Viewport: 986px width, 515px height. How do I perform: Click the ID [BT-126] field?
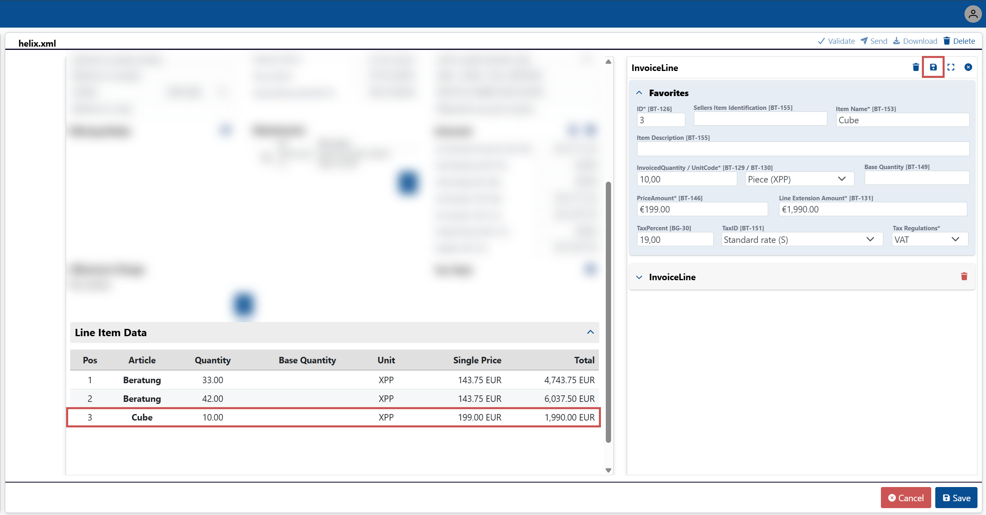coord(661,120)
